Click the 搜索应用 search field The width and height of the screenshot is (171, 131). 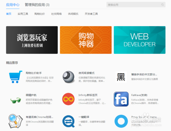136,5
